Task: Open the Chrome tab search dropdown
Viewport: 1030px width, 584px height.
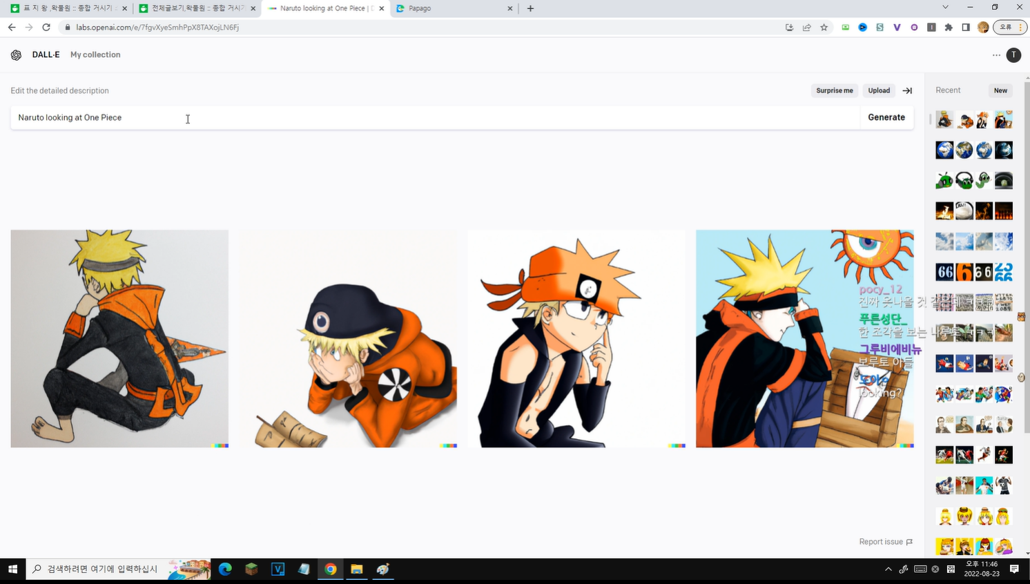Action: coord(945,8)
